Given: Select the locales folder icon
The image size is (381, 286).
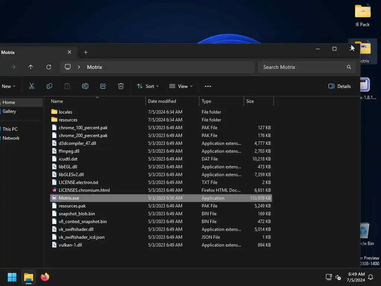Looking at the screenshot, I should pos(54,112).
